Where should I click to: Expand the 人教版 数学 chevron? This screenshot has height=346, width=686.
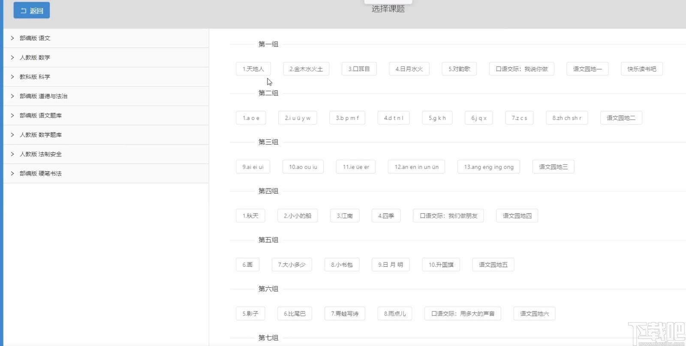(x=12, y=57)
